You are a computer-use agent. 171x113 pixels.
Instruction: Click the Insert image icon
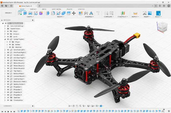[150, 13]
